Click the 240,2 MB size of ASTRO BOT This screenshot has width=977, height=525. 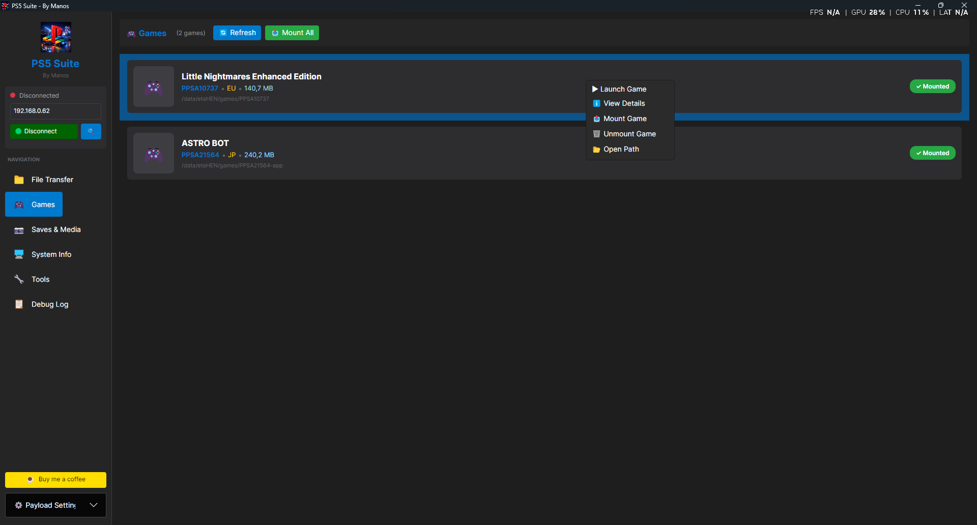click(259, 155)
